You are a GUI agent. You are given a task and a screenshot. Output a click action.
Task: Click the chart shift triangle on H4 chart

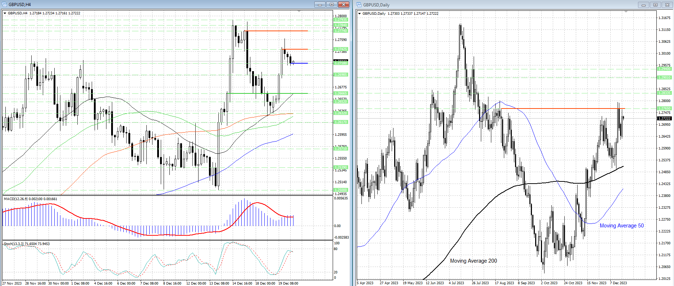coord(299,12)
